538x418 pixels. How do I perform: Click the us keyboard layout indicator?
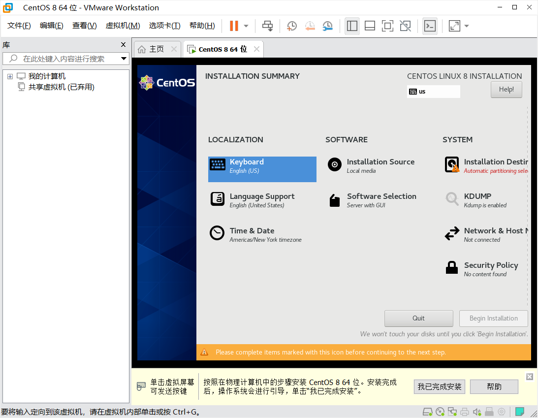point(433,92)
